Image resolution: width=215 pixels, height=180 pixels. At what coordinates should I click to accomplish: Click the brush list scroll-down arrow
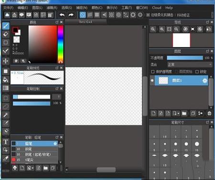61,162
